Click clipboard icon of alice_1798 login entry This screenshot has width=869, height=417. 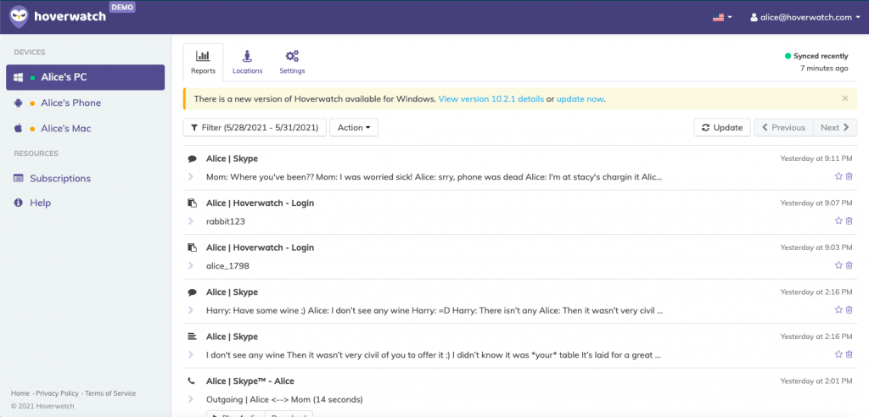193,247
